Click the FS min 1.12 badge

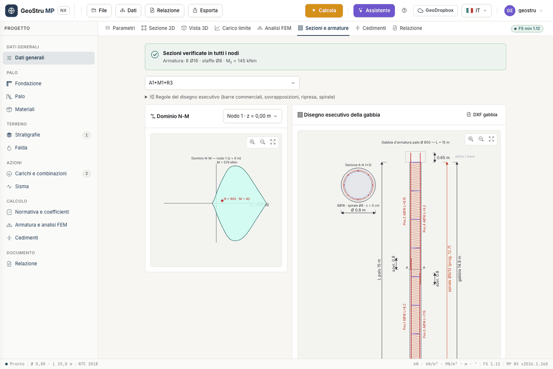(x=527, y=29)
